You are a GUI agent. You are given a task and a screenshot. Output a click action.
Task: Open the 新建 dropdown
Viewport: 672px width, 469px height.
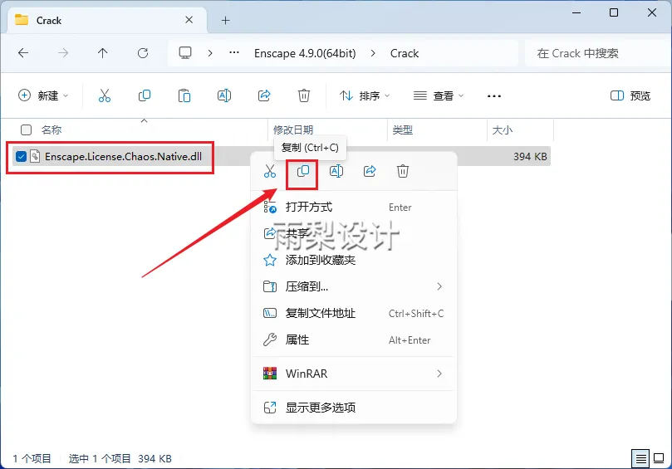[43, 95]
